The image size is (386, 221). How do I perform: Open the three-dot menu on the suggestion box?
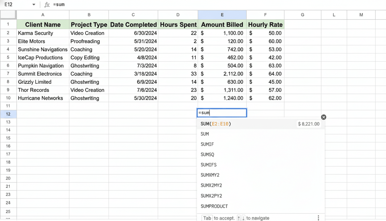point(318,218)
